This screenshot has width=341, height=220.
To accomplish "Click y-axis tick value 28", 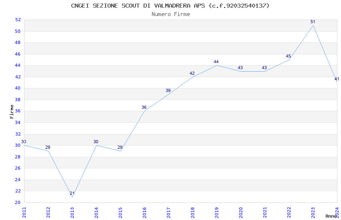I will 18,157.
